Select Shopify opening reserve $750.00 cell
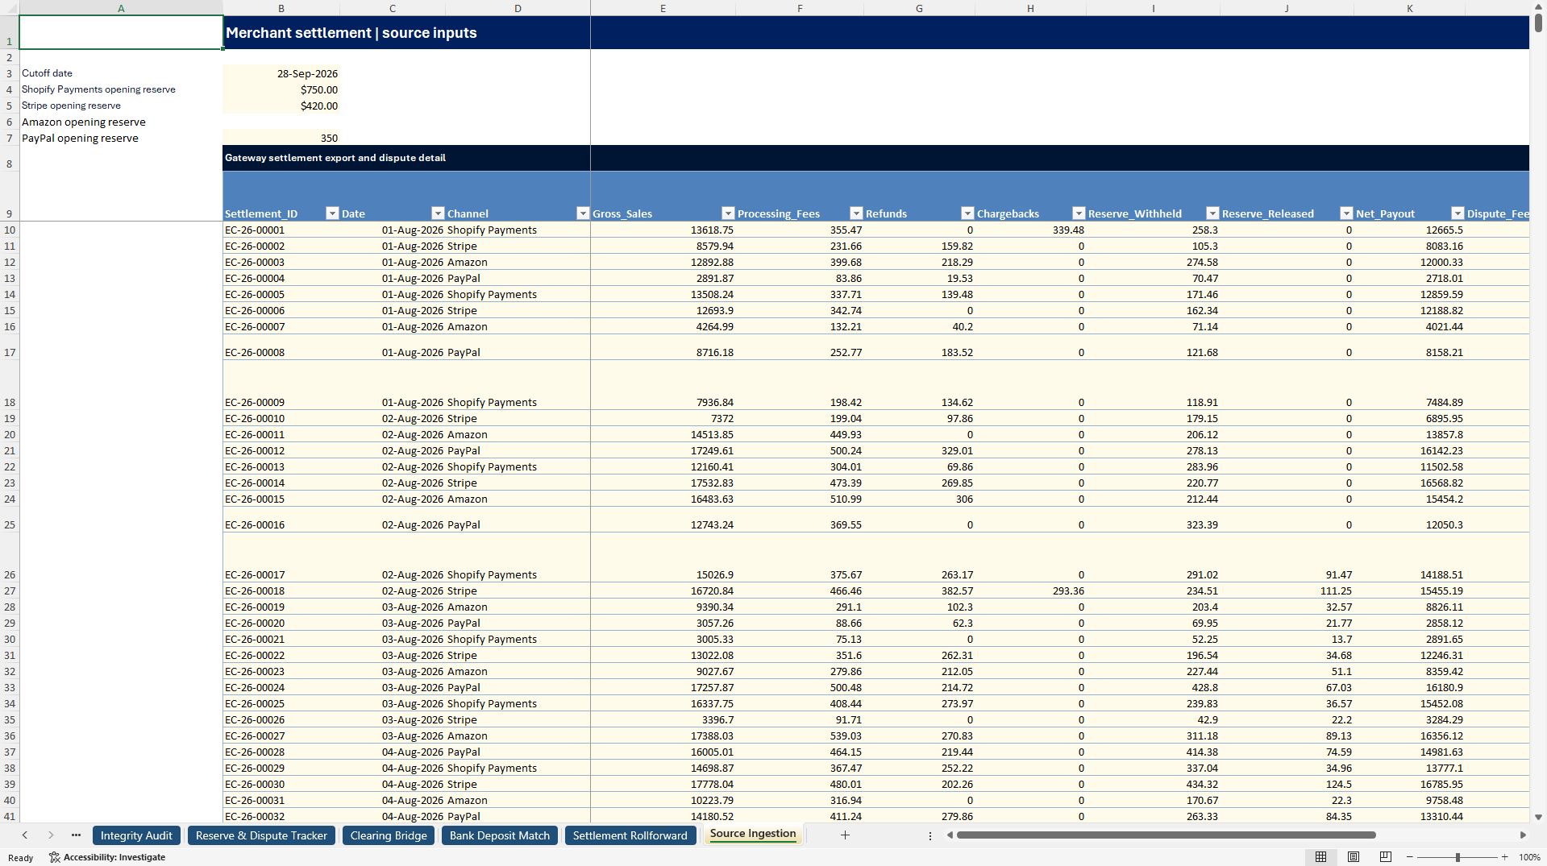 pyautogui.click(x=281, y=89)
